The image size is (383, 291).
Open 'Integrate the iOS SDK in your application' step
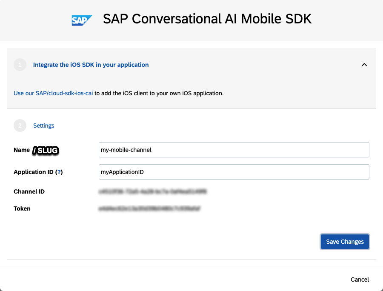[91, 65]
